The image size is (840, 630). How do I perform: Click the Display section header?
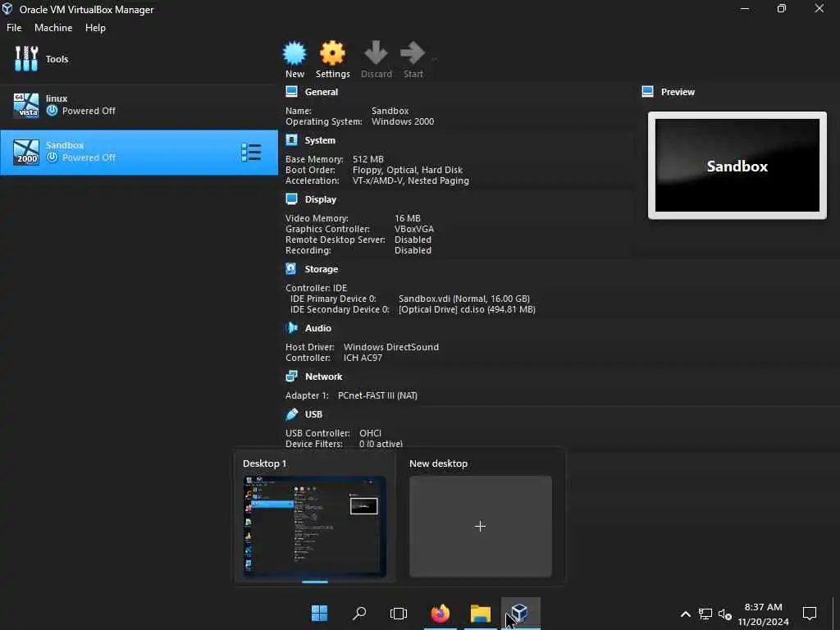pos(321,199)
